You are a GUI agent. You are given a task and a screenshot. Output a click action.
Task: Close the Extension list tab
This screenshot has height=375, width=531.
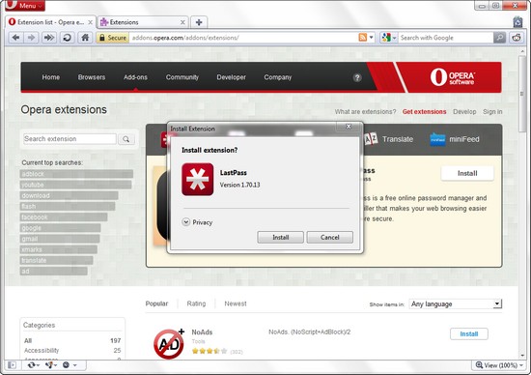tap(90, 22)
